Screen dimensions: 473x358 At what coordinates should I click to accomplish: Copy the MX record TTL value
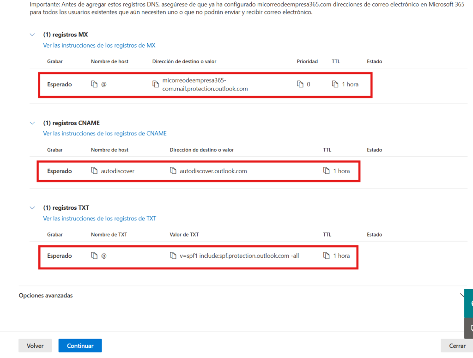tap(335, 85)
